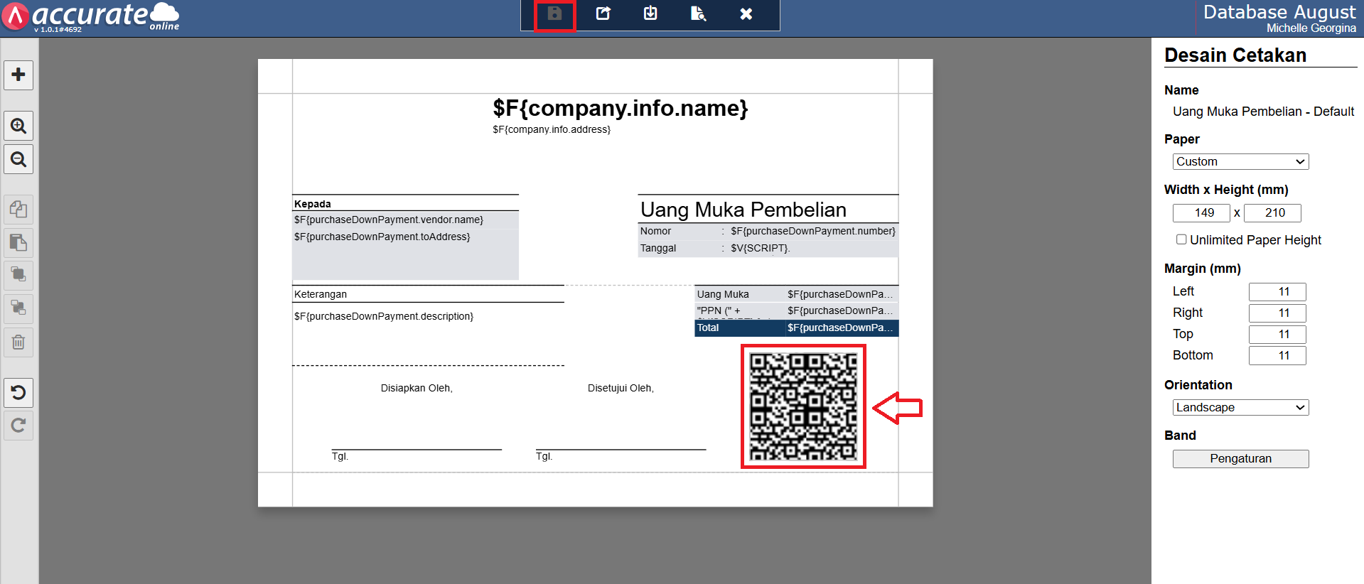Select the $V{SCRIPT} date field
This screenshot has width=1364, height=584.
(761, 249)
